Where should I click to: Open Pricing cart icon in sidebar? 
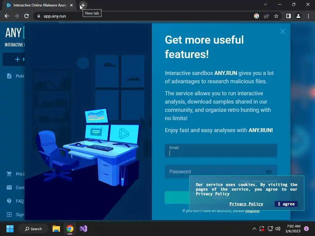click(9, 174)
